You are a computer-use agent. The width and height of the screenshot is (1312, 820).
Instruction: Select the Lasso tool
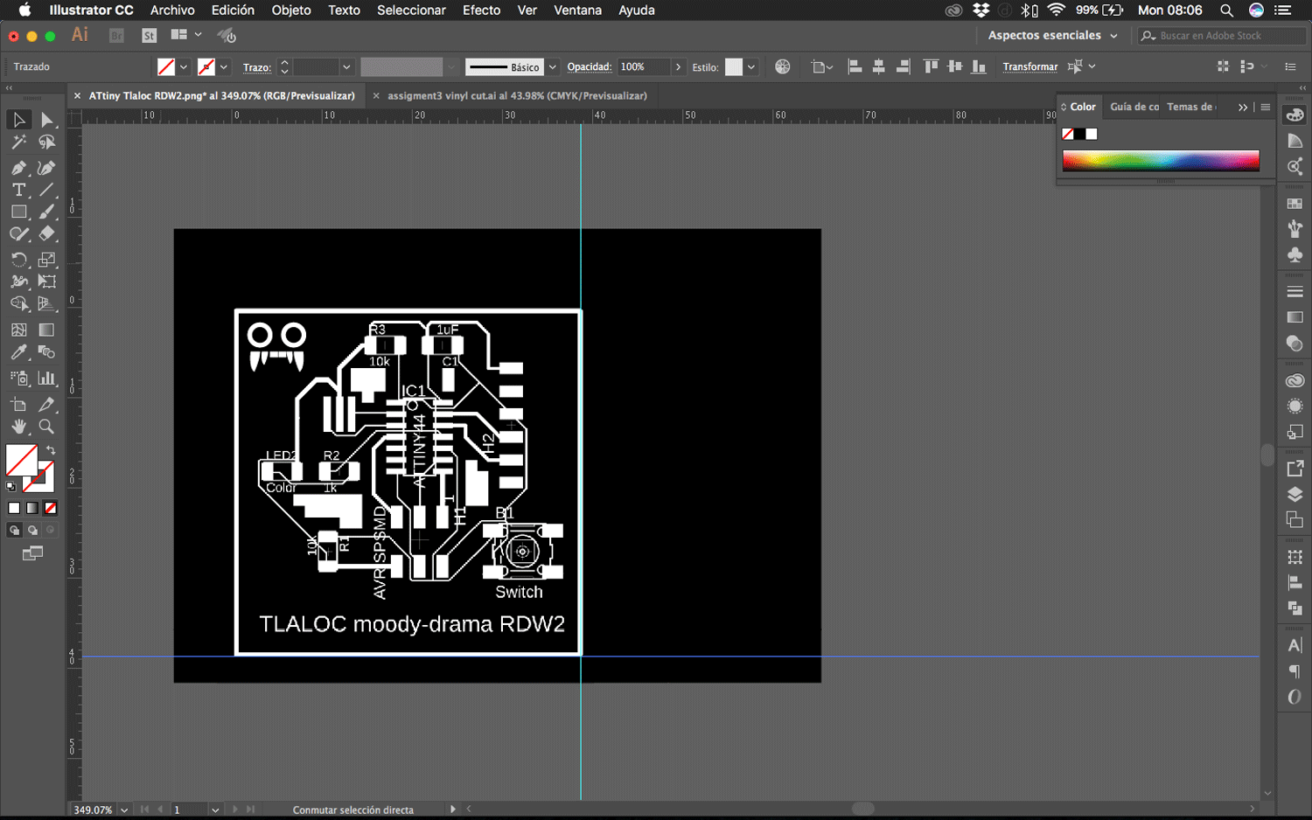click(47, 142)
